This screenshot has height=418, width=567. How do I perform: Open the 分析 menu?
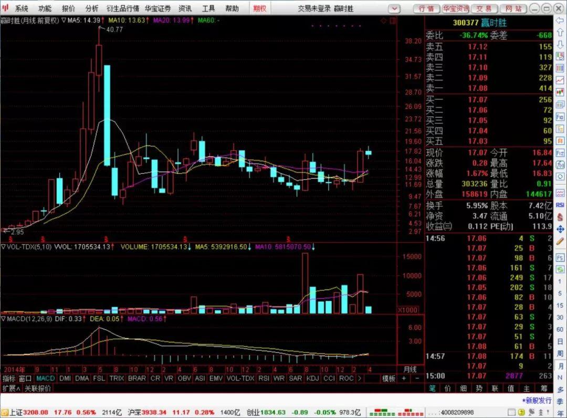(x=92, y=8)
